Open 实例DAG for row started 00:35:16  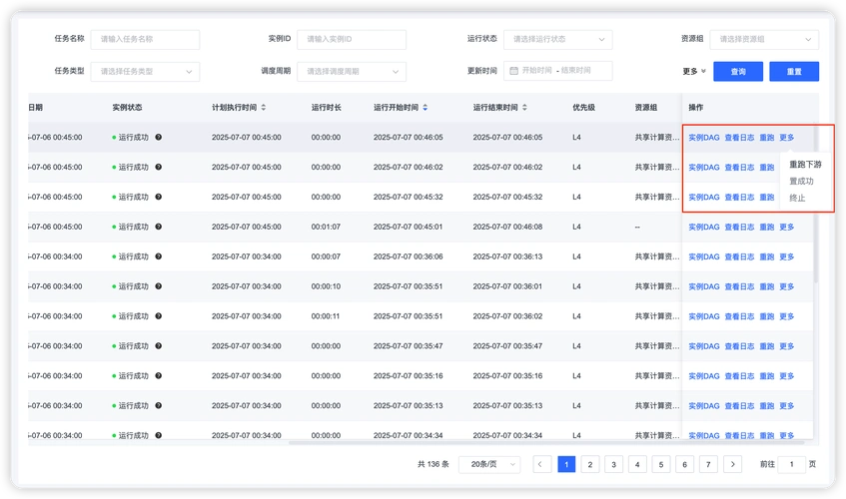point(703,375)
